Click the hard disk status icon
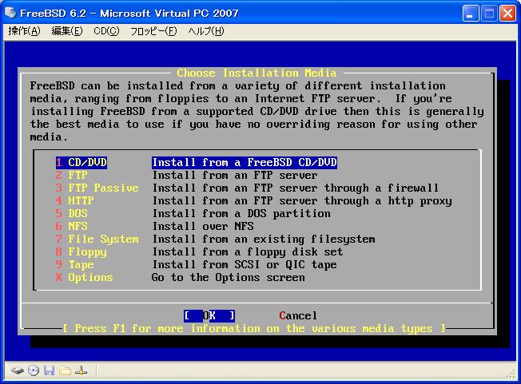521x384 pixels. click(18, 370)
